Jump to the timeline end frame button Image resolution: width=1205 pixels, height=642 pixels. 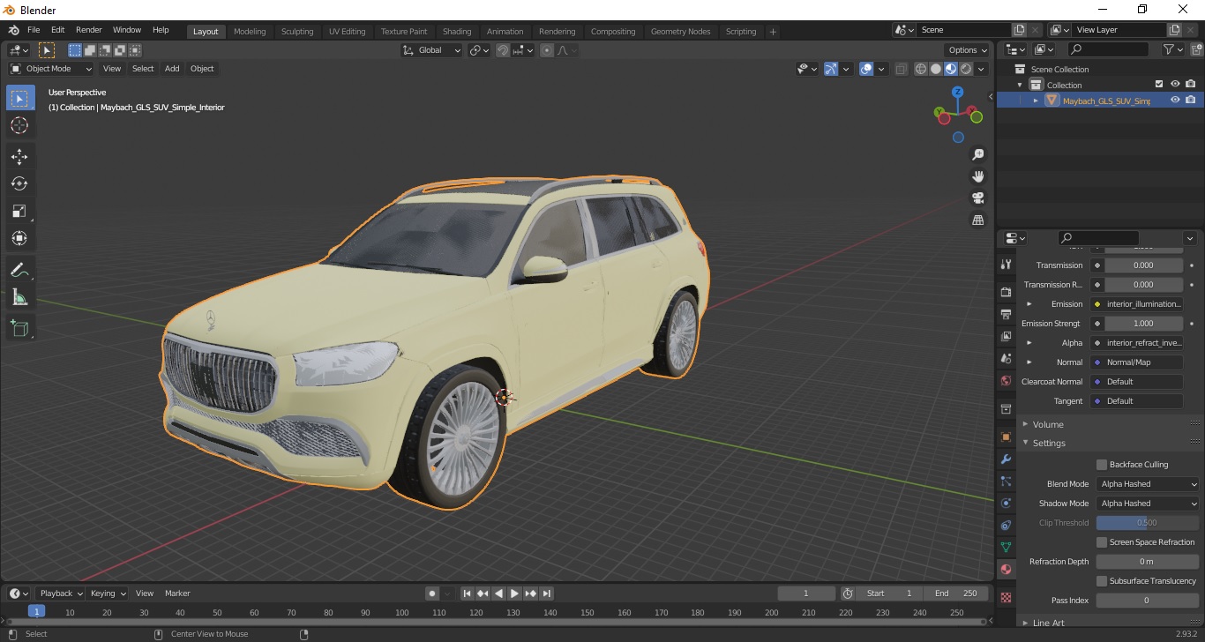coord(547,593)
